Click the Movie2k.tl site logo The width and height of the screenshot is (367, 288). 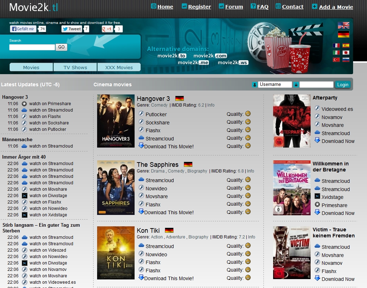(x=34, y=7)
